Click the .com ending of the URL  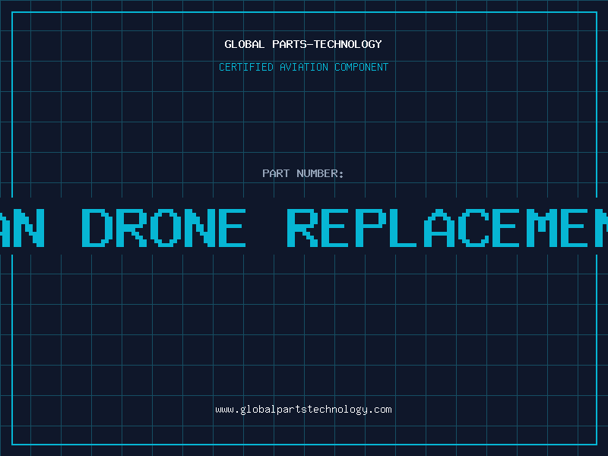(380, 410)
